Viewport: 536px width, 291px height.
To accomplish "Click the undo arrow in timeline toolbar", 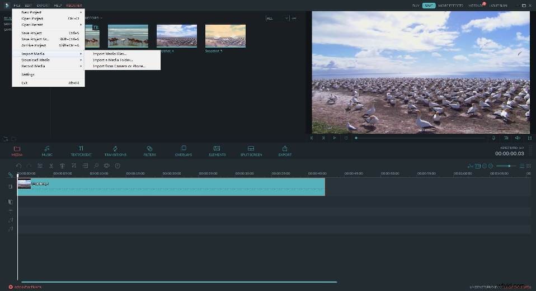I will [x=19, y=166].
